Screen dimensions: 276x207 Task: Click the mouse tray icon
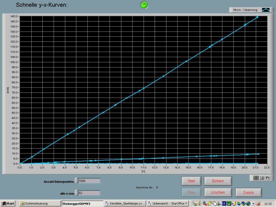pos(214,204)
